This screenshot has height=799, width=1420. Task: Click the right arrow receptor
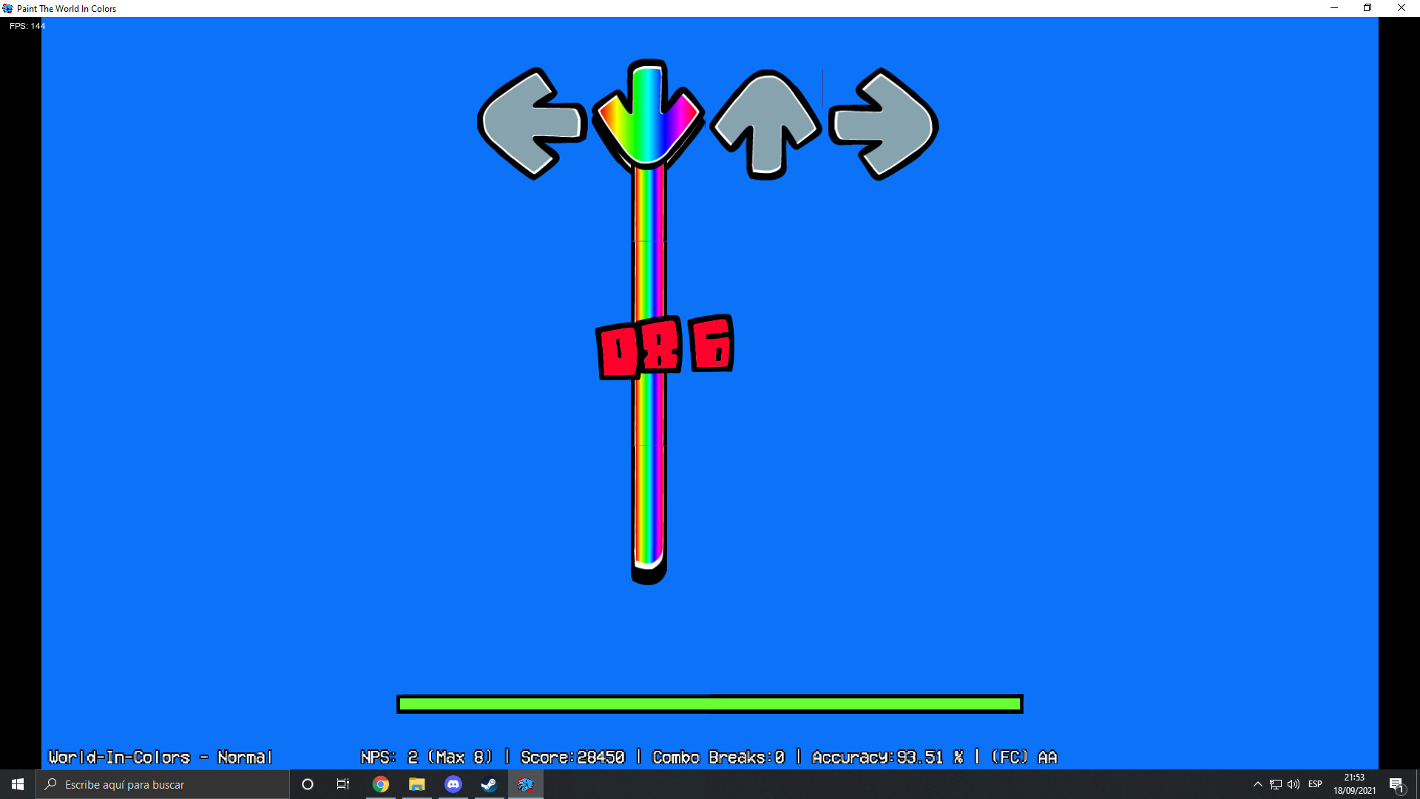point(883,124)
